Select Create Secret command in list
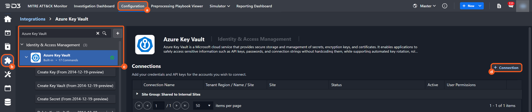Viewport: 532px width, 112px height. point(73,99)
